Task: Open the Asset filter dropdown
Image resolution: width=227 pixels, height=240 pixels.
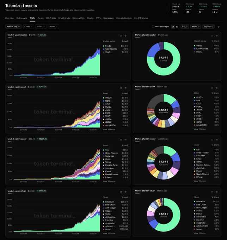Action: [x=53, y=26]
